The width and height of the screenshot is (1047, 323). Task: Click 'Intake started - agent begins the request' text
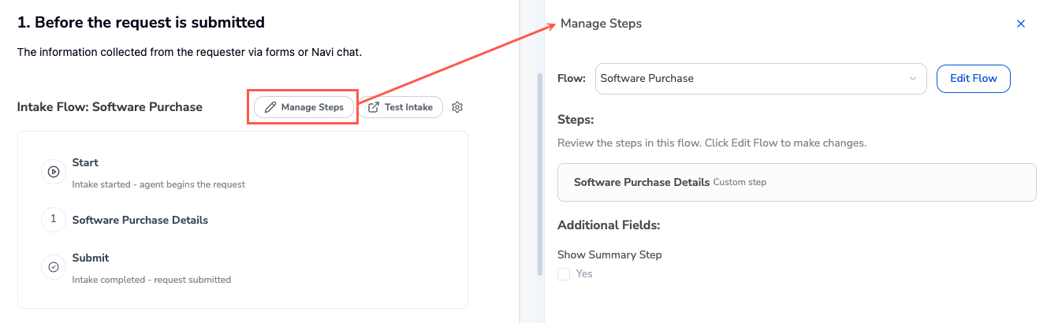point(158,184)
